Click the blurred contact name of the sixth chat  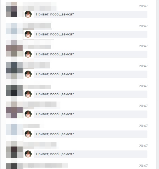40,104
